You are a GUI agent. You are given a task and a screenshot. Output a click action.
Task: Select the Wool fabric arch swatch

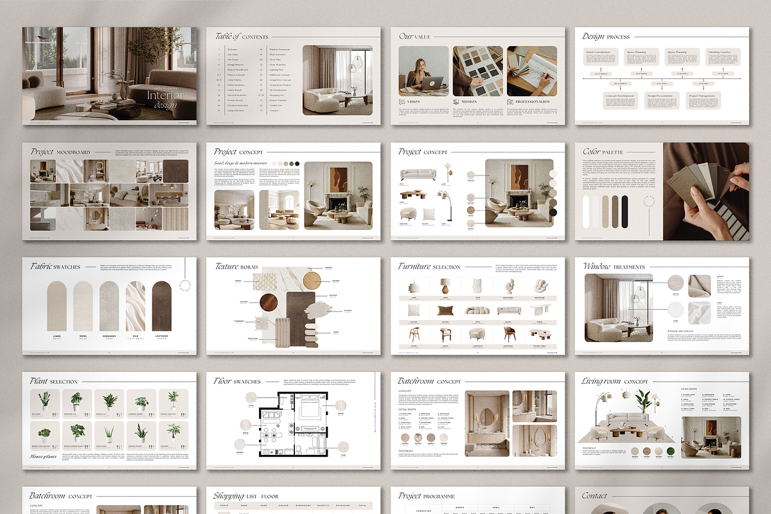[83, 306]
